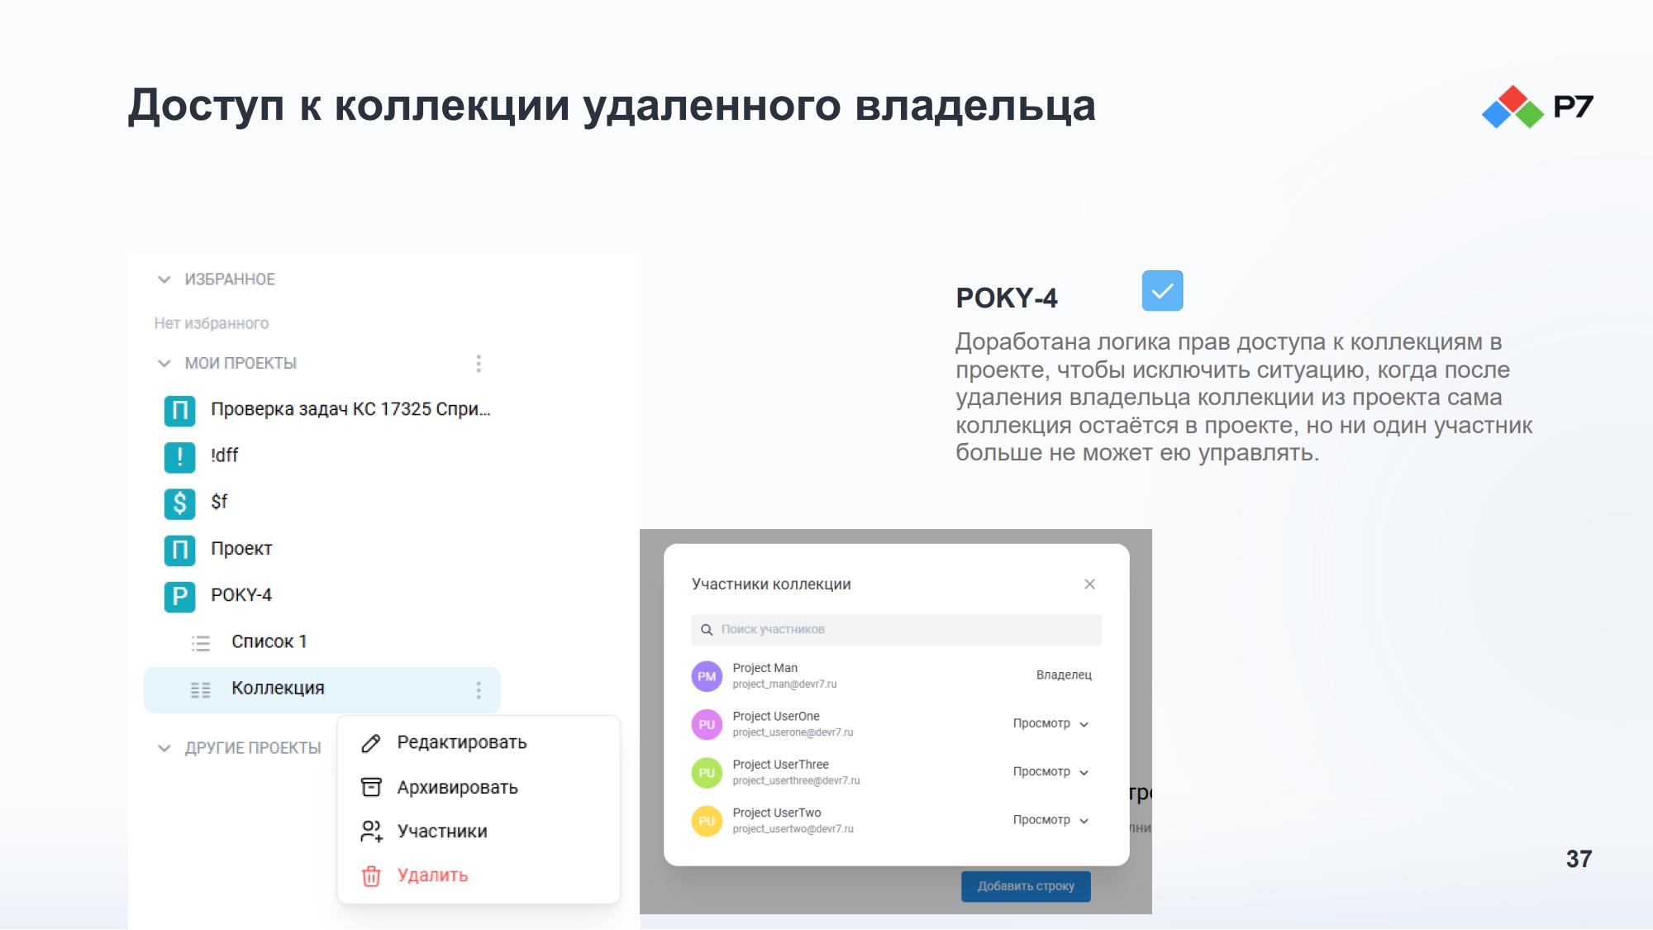Click the Поиск участников search field
Image resolution: width=1653 pixels, height=930 pixels.
pos(896,630)
